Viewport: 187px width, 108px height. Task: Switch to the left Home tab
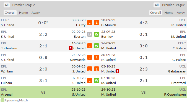[x=23, y=13]
